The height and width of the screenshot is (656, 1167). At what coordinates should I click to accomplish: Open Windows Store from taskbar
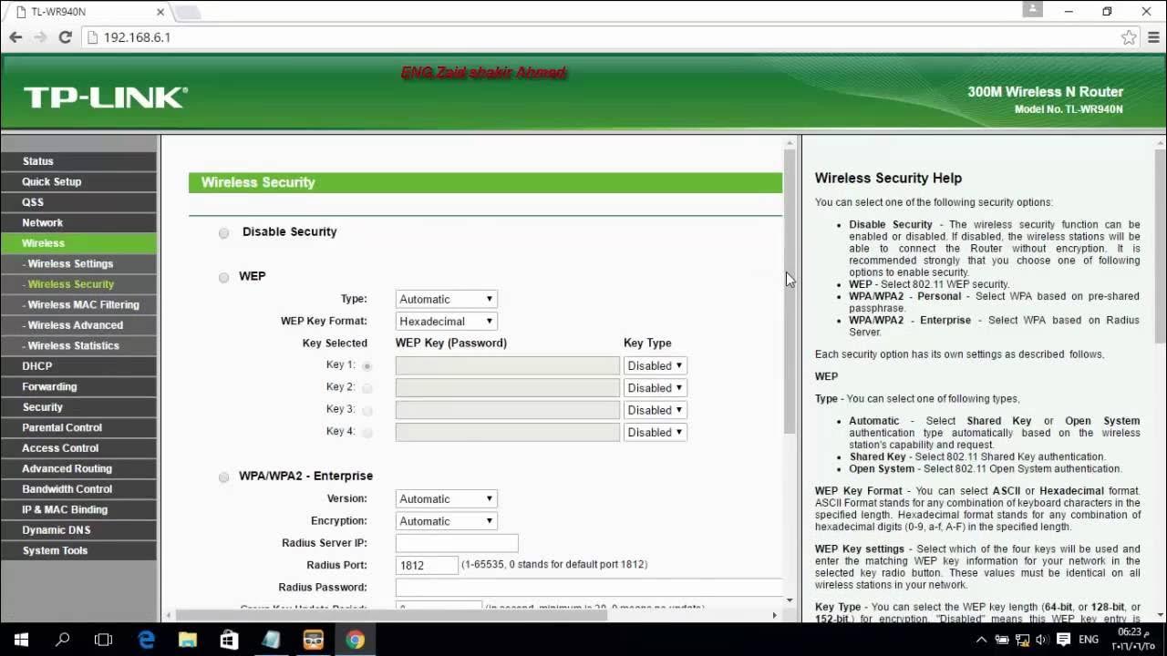pyautogui.click(x=229, y=640)
